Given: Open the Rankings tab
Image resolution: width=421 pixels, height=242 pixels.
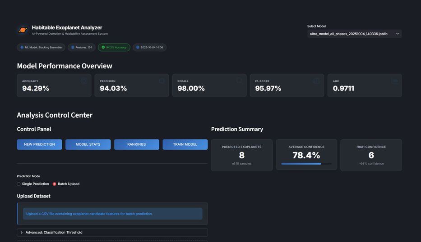Looking at the screenshot, I should pyautogui.click(x=136, y=144).
